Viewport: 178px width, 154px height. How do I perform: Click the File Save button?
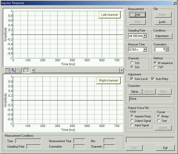[x=163, y=15]
